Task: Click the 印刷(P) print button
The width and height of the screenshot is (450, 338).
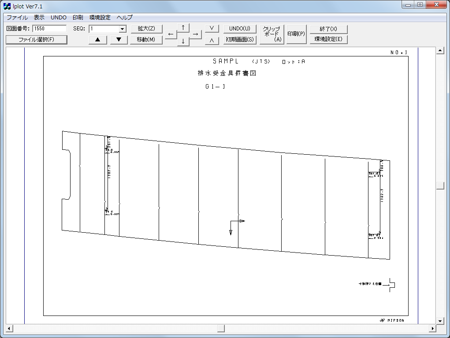Action: tap(296, 34)
